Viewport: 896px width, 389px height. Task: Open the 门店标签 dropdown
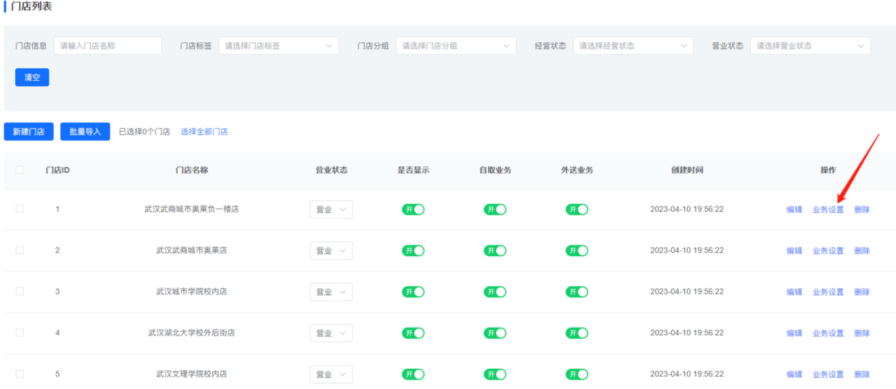click(x=279, y=46)
